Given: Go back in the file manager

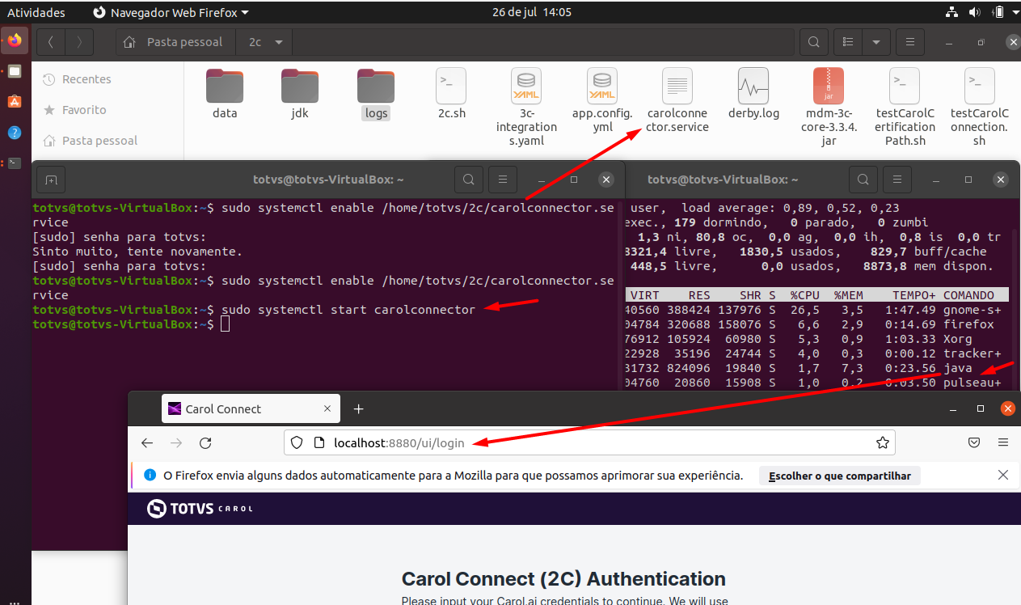Looking at the screenshot, I should (x=51, y=42).
